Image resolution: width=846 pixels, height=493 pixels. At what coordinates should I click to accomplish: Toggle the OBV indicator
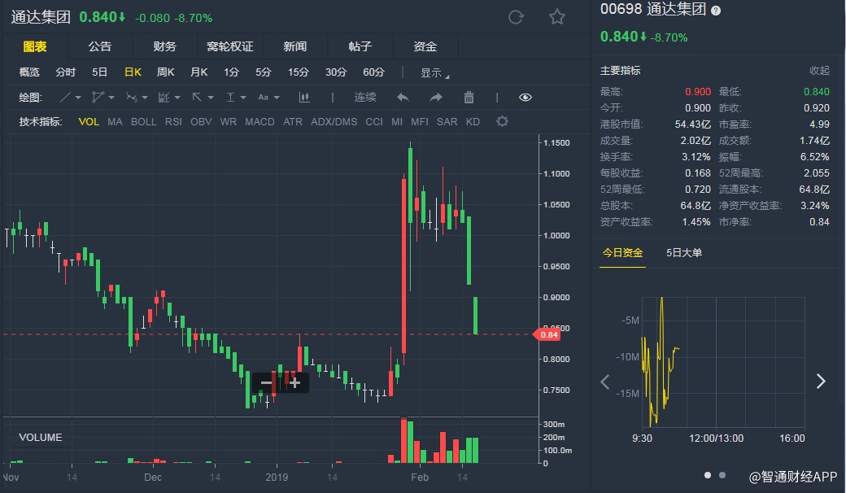pyautogui.click(x=201, y=122)
